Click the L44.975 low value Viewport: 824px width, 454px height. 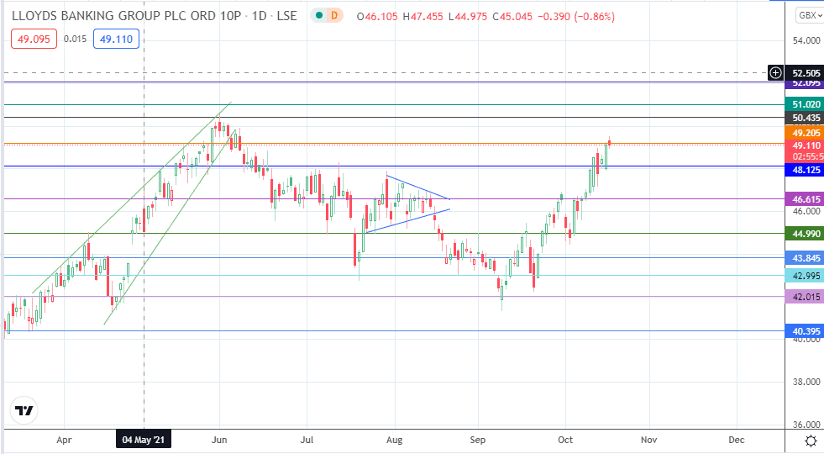[x=469, y=16]
